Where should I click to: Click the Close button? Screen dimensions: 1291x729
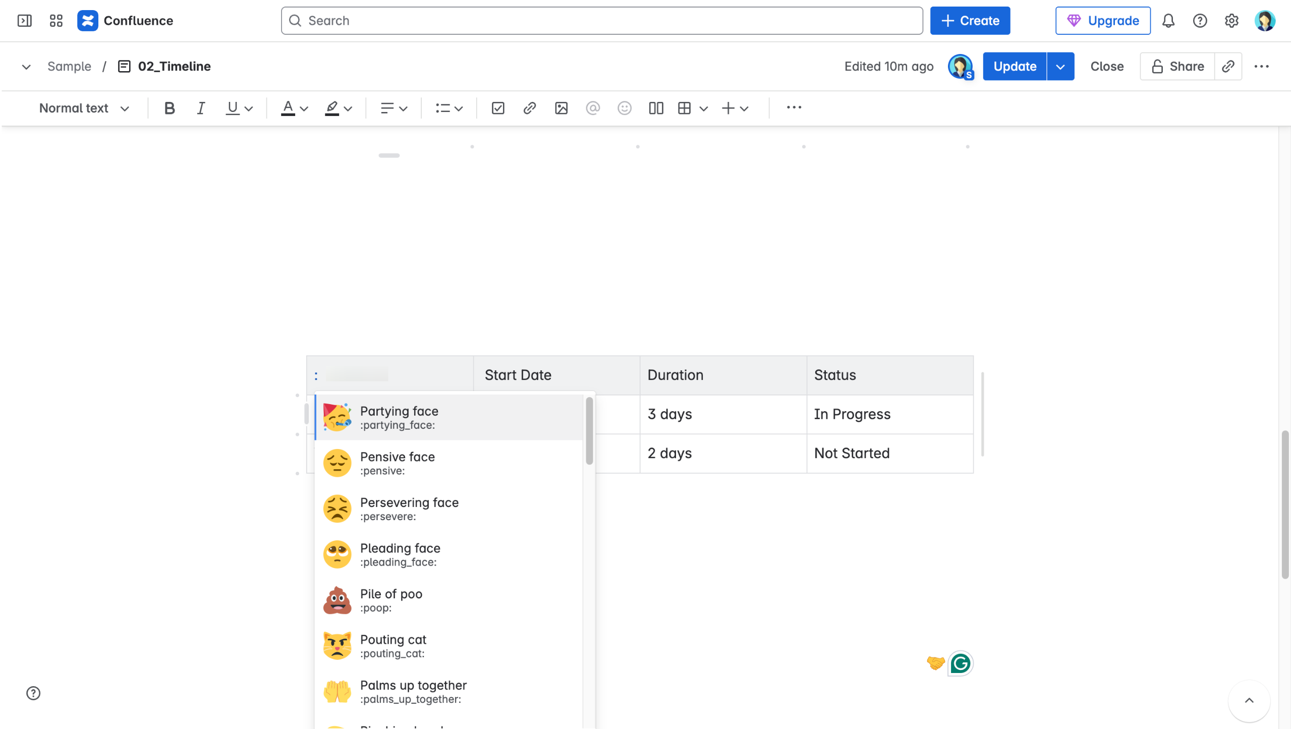point(1106,66)
